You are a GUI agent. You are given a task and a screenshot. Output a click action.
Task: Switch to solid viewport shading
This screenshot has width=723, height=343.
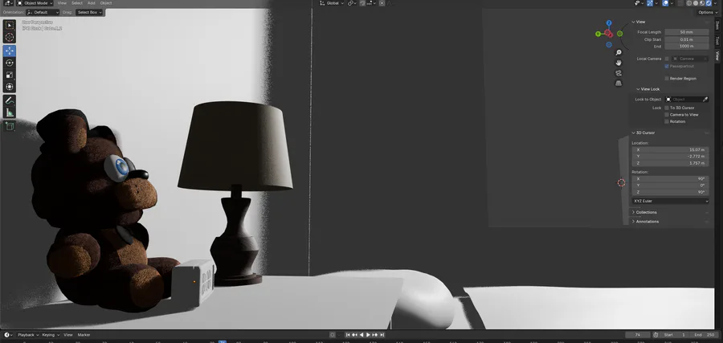click(696, 2)
